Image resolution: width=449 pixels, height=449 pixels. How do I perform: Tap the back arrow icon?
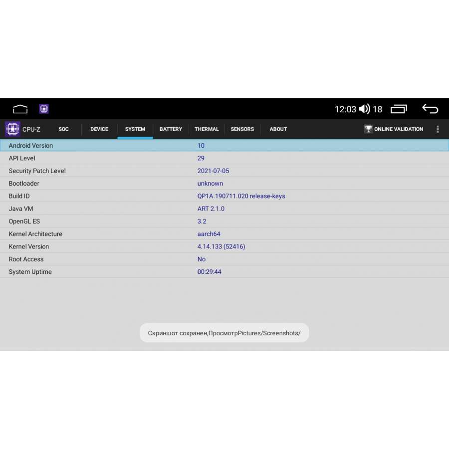click(430, 109)
